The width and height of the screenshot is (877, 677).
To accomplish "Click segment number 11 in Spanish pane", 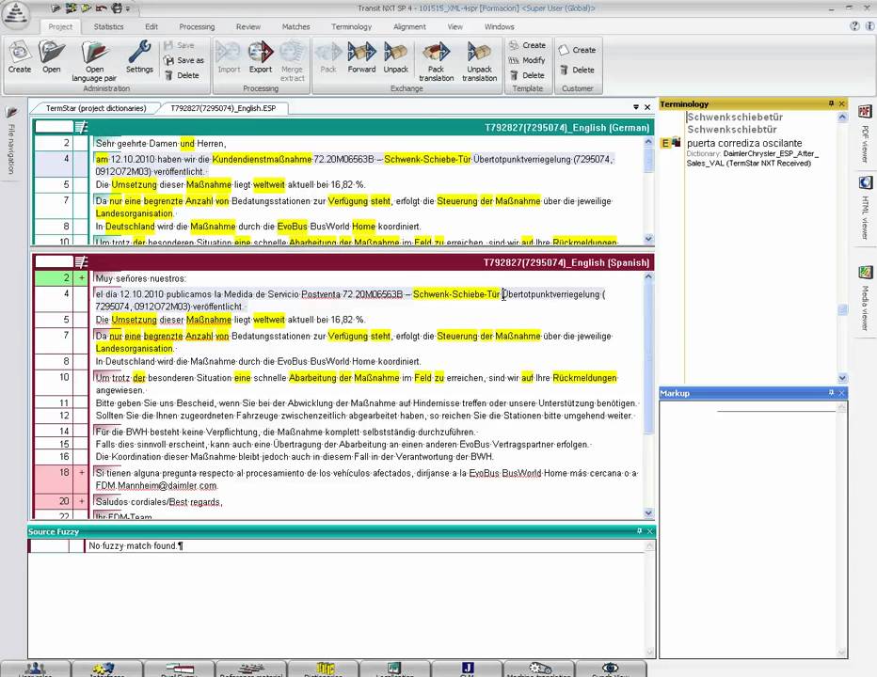I will (64, 403).
